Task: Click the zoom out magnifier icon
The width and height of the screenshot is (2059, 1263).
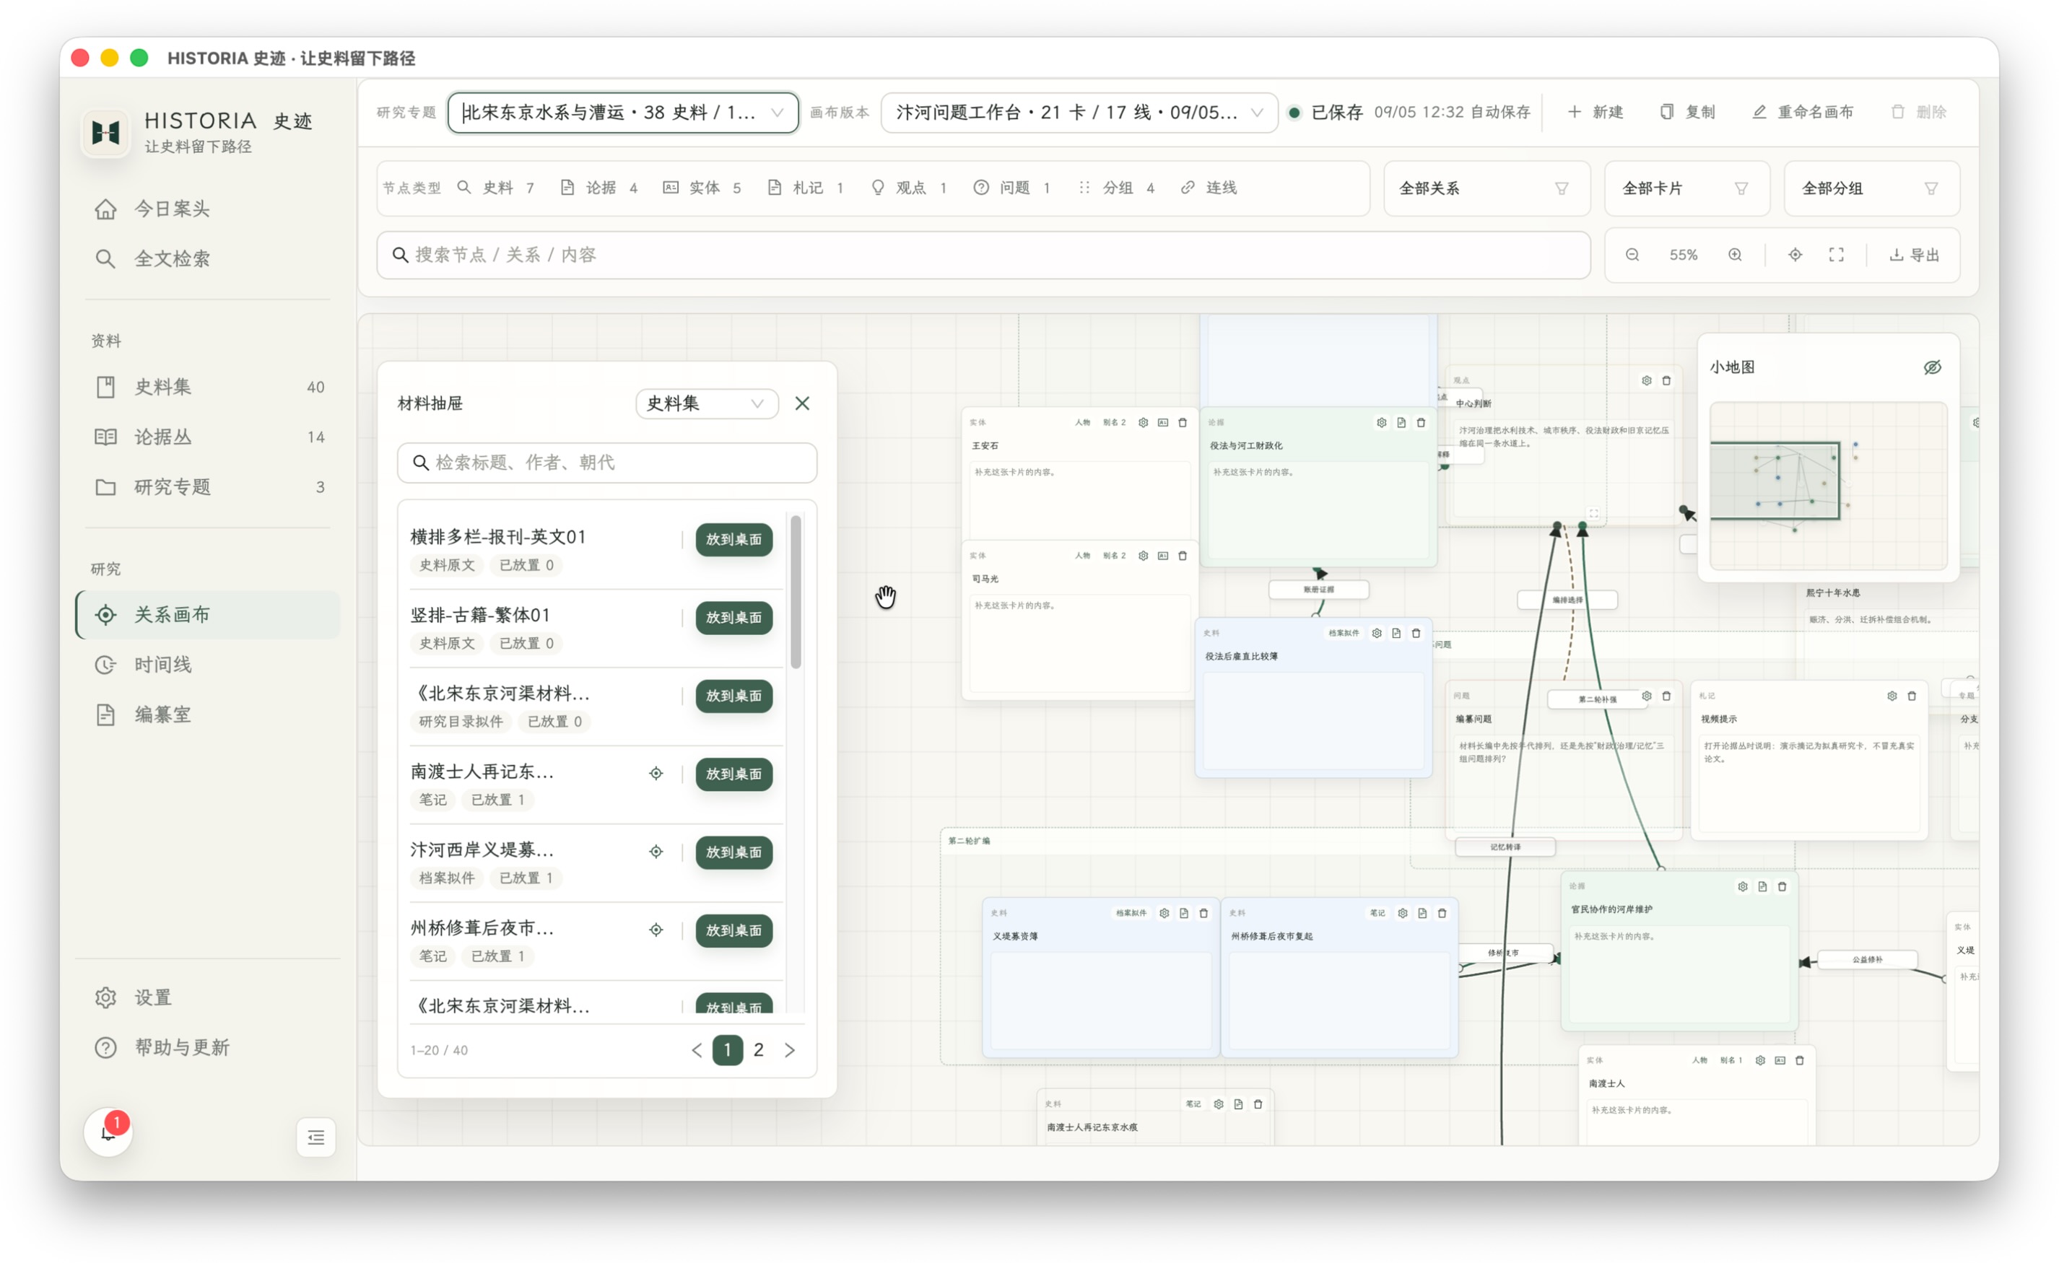Action: tap(1632, 255)
